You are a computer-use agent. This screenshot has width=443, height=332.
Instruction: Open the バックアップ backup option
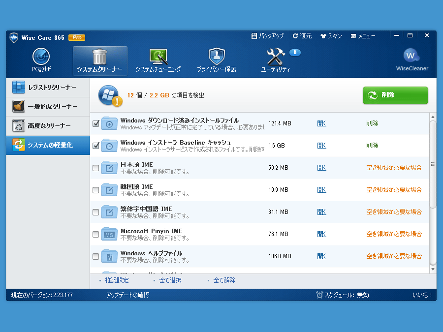[x=267, y=36]
